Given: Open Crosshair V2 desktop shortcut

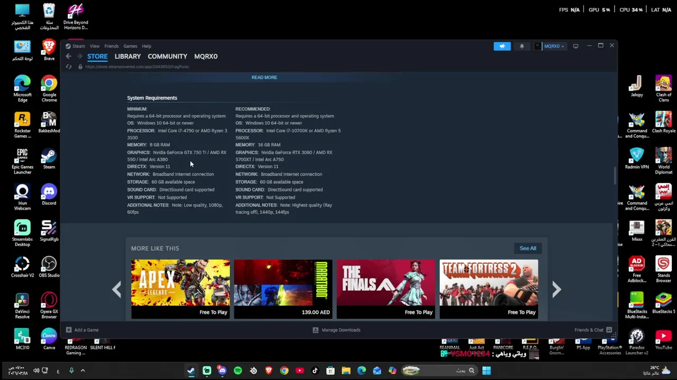Looking at the screenshot, I should 22,267.
